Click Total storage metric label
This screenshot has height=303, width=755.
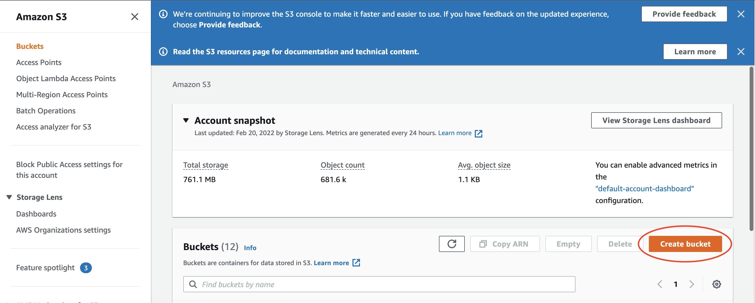(x=206, y=165)
